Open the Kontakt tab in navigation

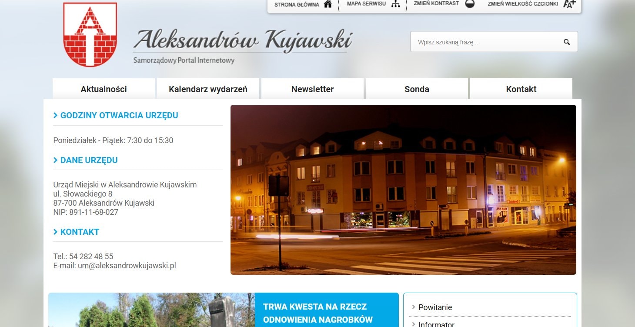coord(521,89)
